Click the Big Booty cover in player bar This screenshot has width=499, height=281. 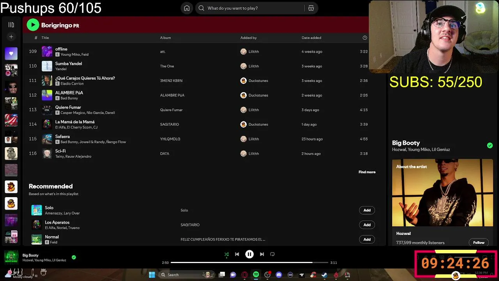point(11,257)
